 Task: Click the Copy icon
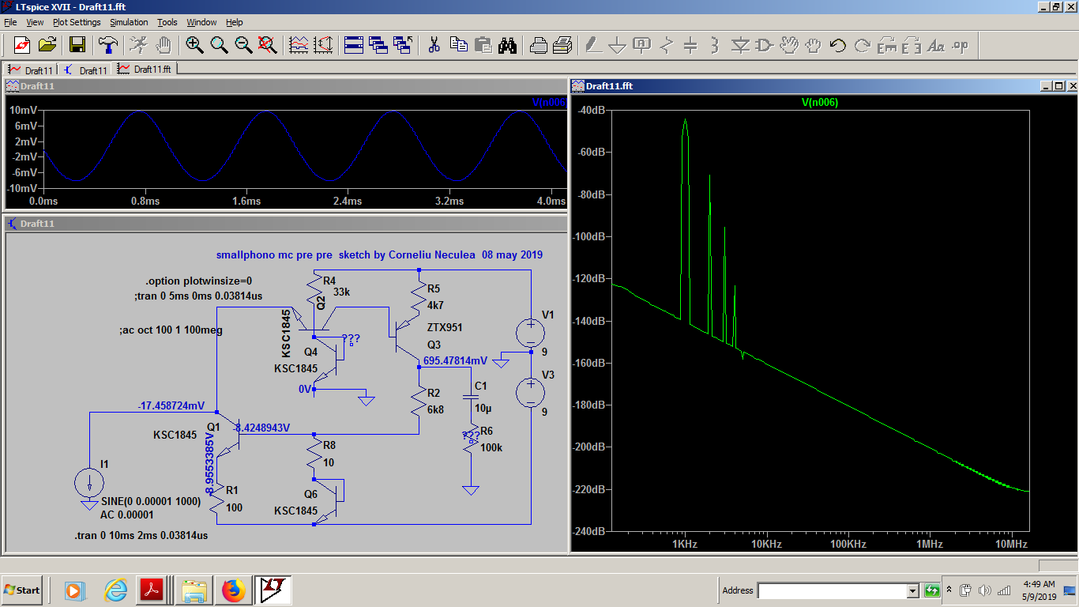coord(458,44)
